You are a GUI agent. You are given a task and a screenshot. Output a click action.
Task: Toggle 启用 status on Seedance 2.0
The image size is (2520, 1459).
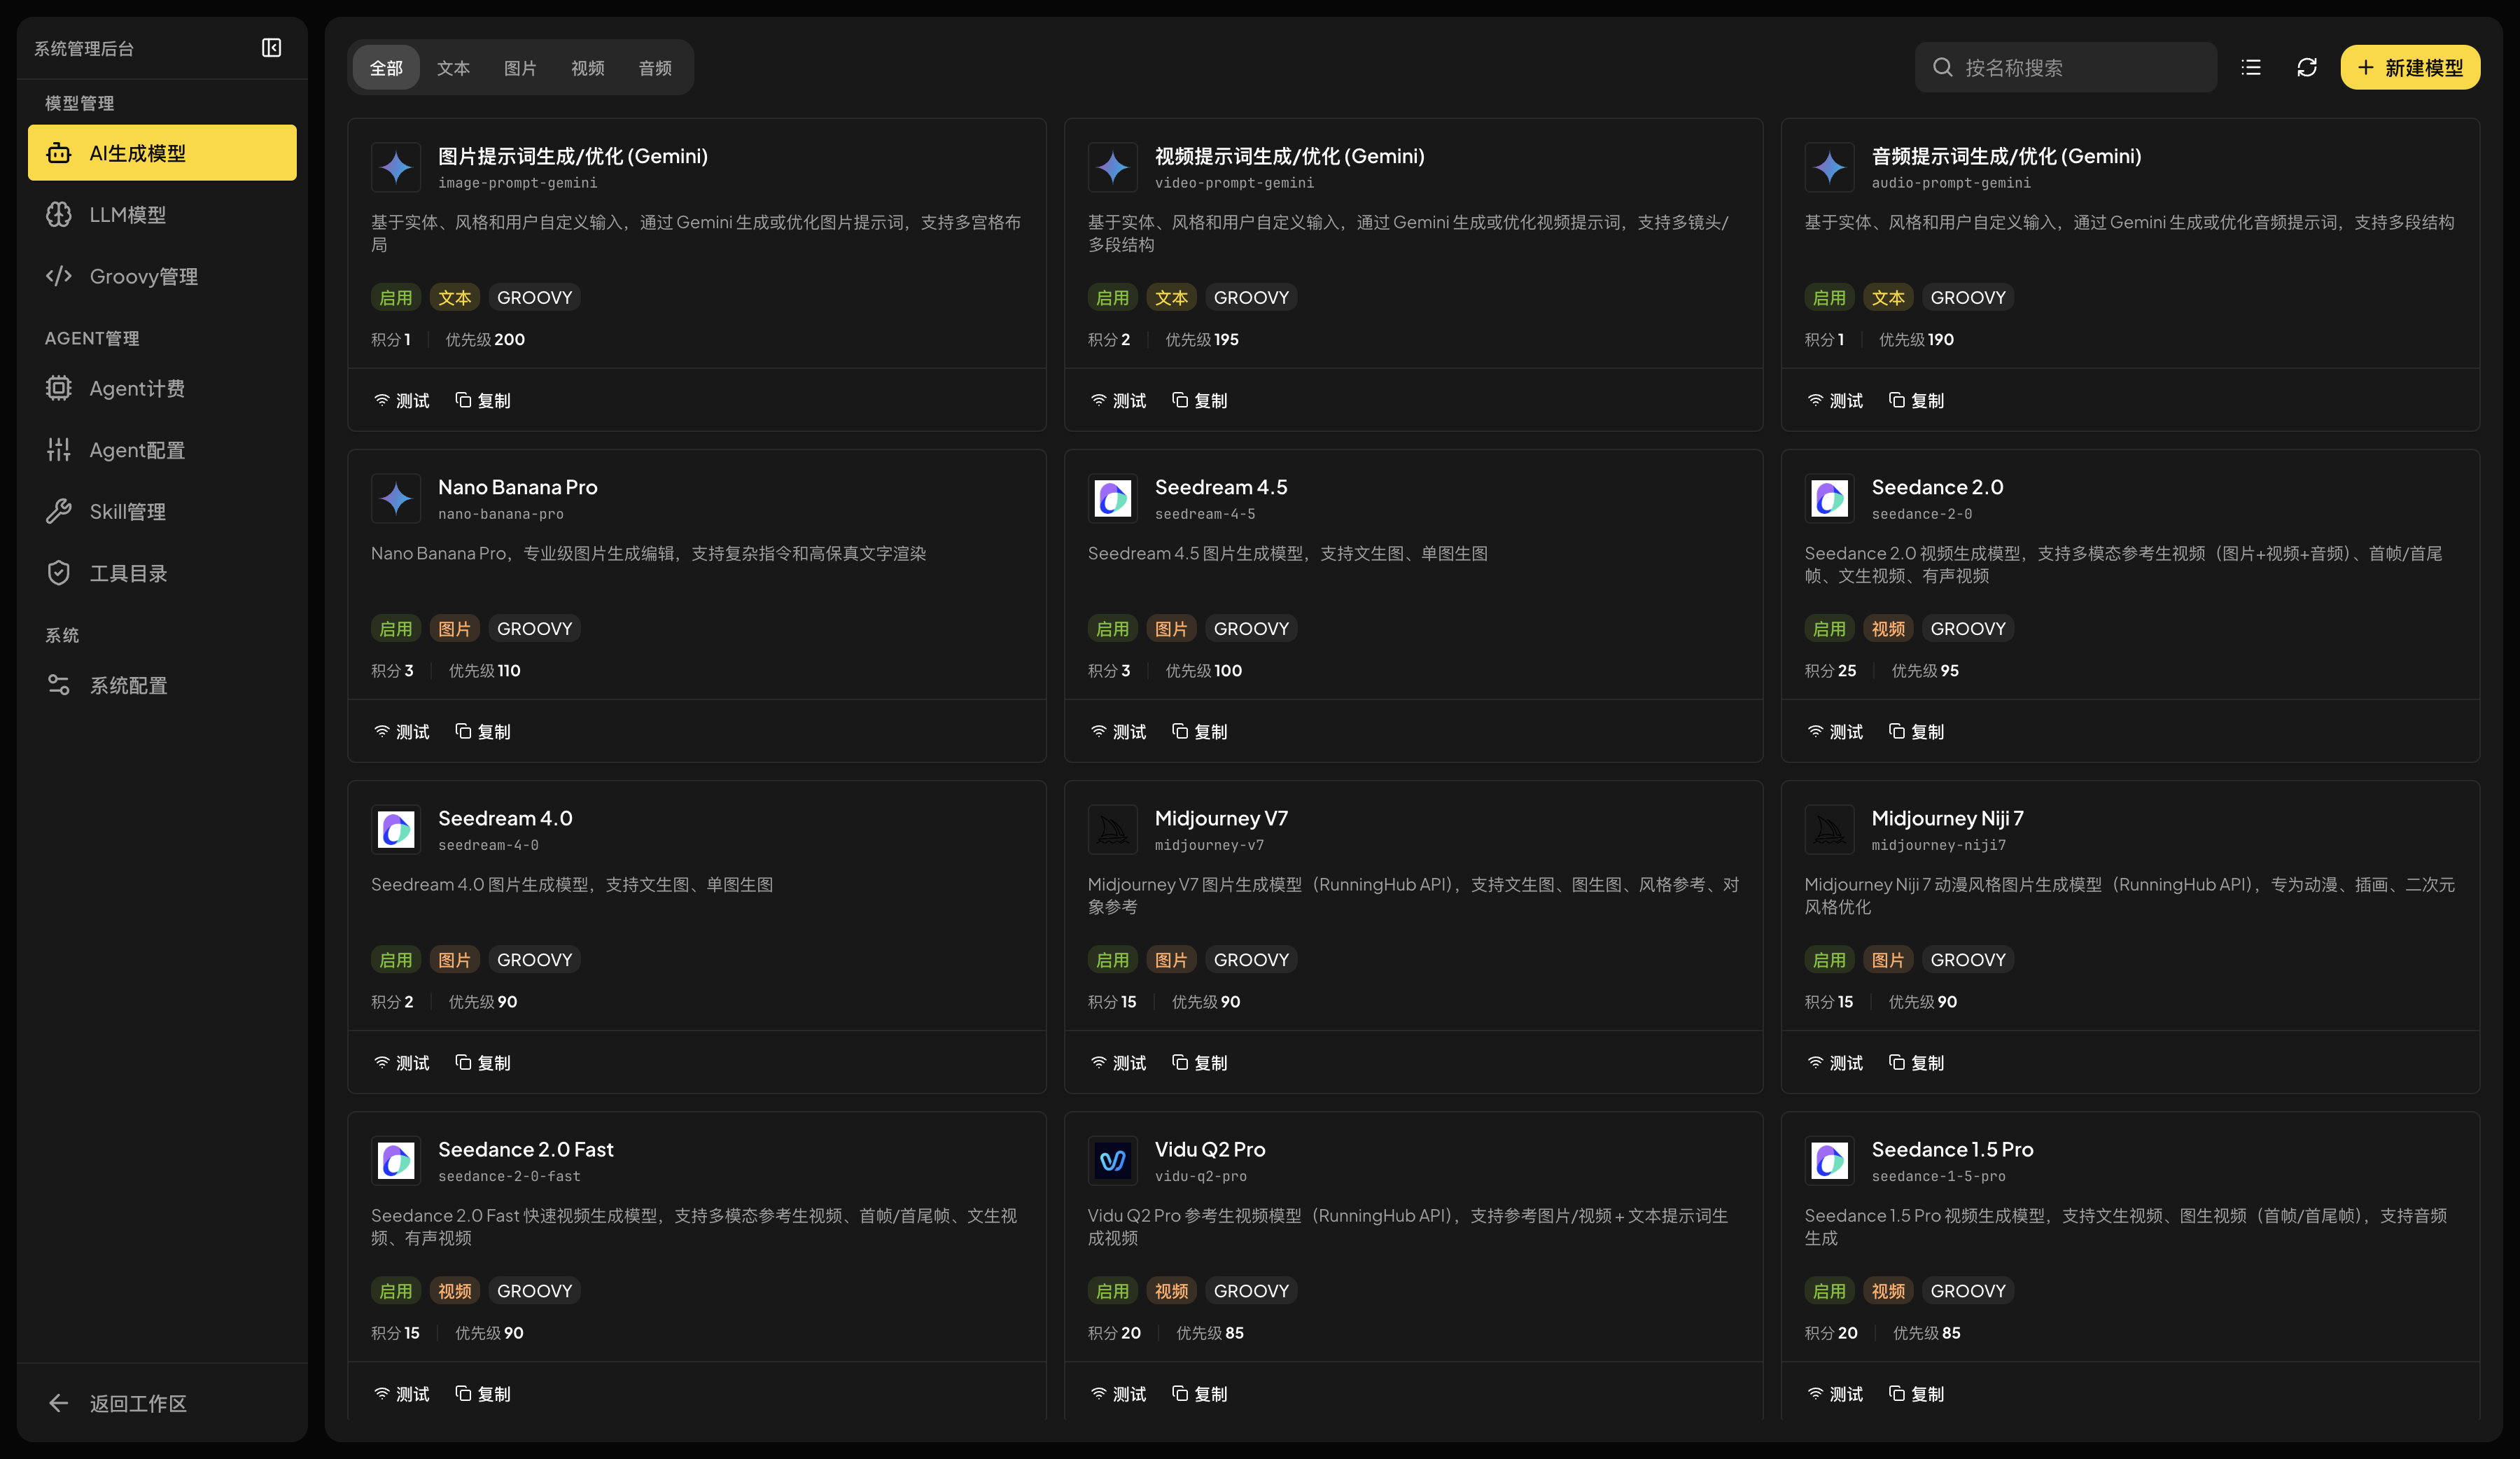click(x=1829, y=628)
